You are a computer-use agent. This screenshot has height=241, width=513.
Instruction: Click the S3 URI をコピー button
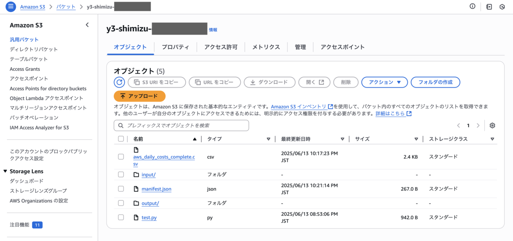(x=156, y=82)
